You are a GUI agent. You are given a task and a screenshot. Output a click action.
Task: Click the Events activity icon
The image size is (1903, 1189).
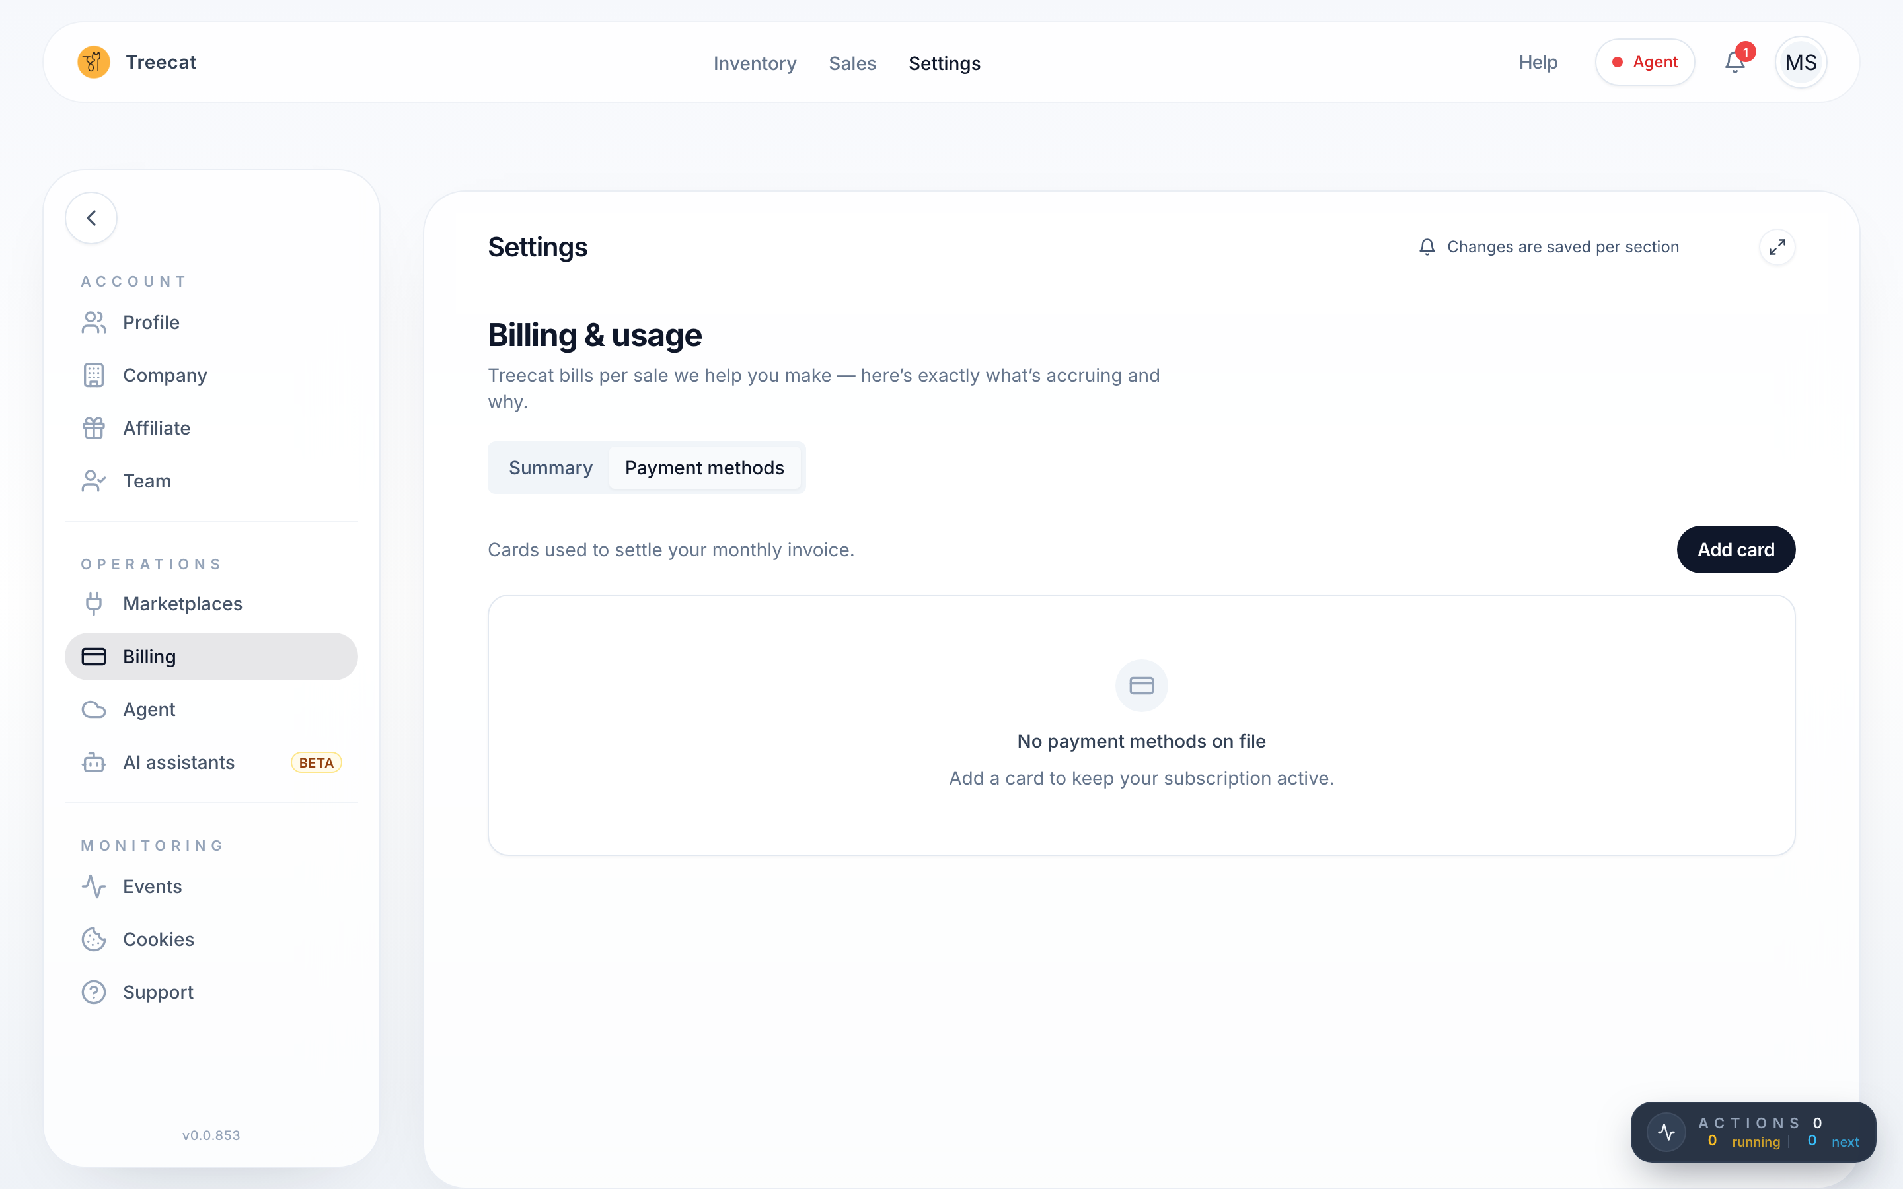94,886
